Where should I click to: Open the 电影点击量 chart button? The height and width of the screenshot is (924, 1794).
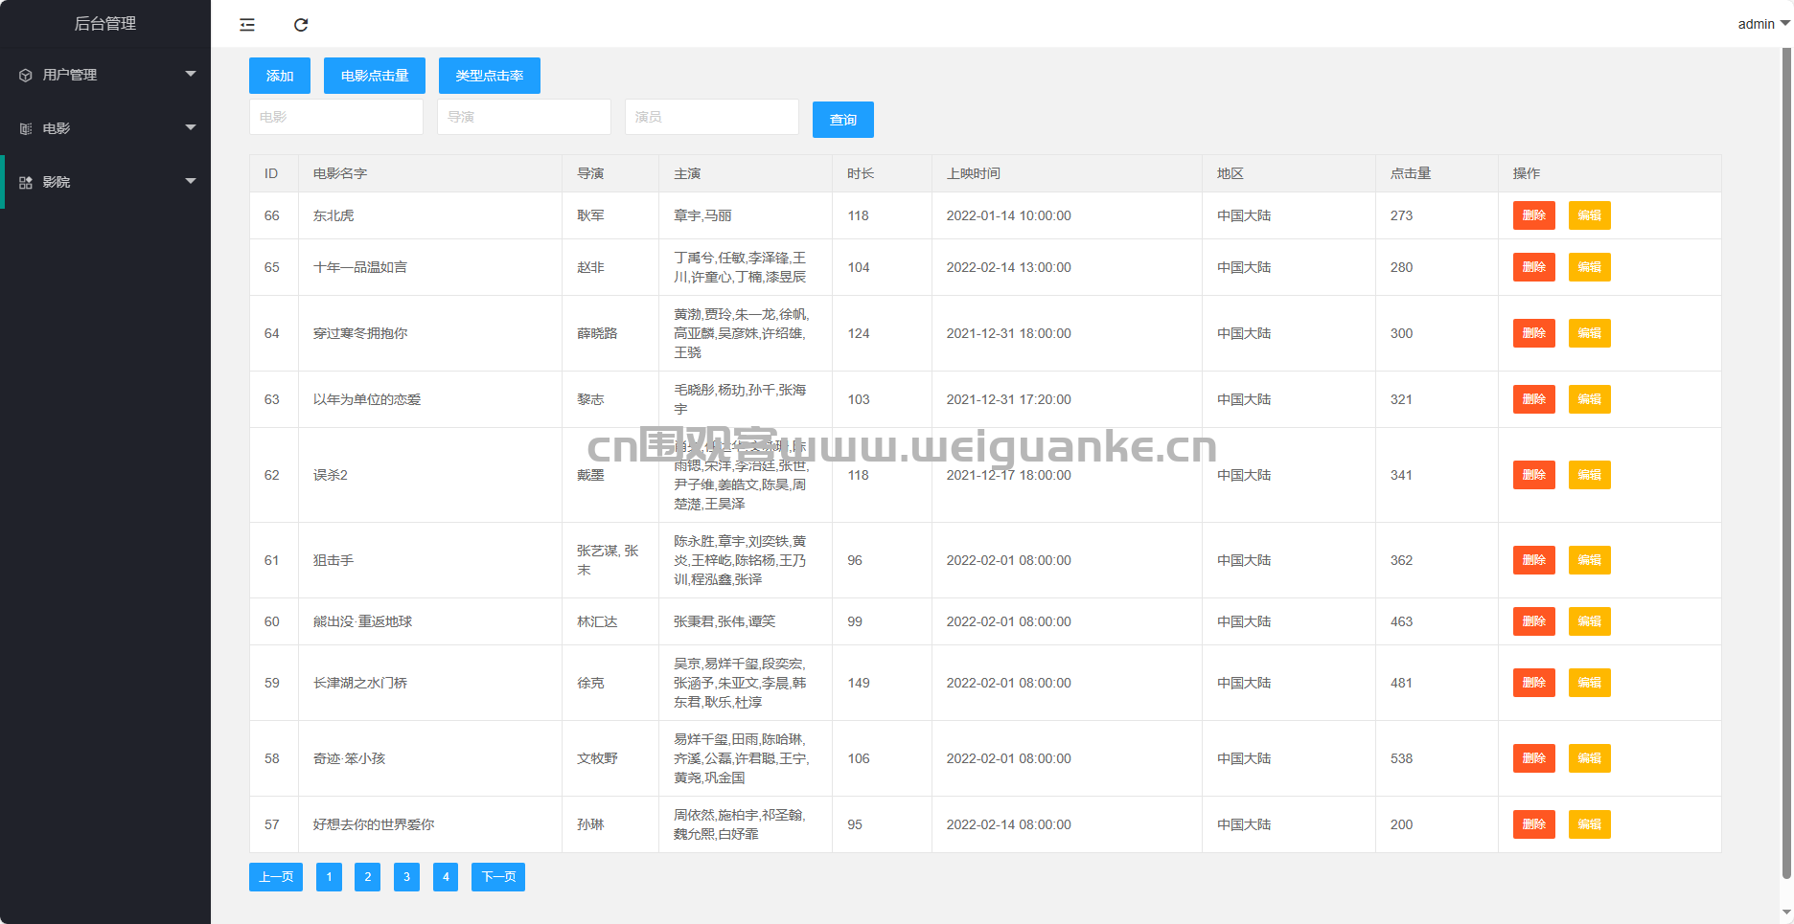click(x=375, y=76)
